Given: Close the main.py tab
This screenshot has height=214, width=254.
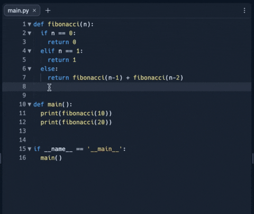Looking at the screenshot, I should click(34, 11).
